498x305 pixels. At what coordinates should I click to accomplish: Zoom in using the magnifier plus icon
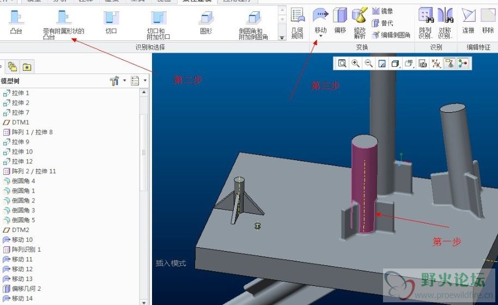click(x=355, y=64)
